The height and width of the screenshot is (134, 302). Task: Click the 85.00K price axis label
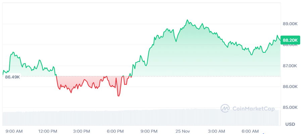[x=290, y=108]
